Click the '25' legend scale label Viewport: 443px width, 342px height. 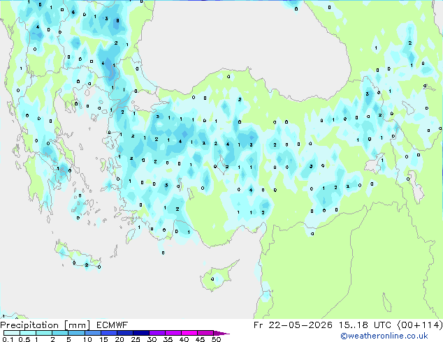pyautogui.click(x=136, y=339)
